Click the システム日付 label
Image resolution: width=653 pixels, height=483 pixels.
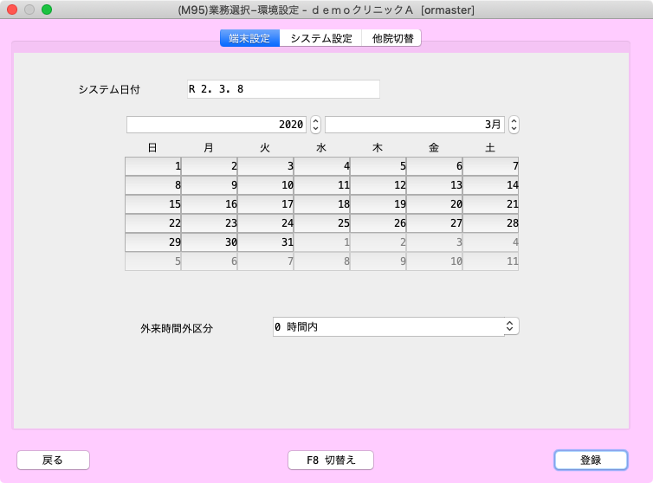click(109, 89)
